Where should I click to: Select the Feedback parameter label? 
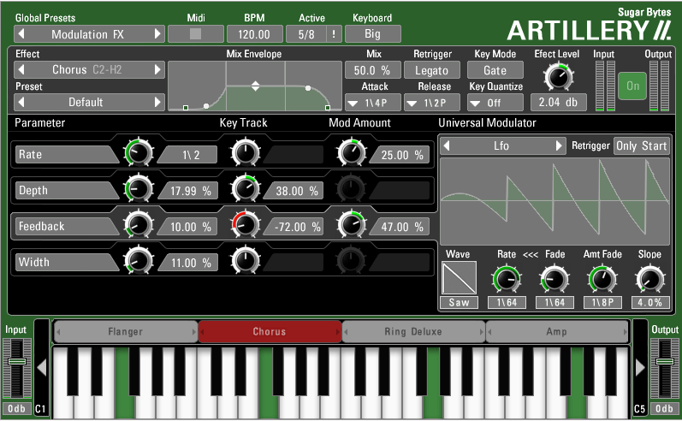click(66, 226)
